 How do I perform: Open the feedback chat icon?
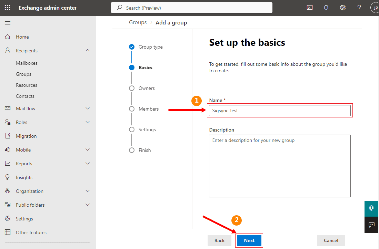(371, 225)
